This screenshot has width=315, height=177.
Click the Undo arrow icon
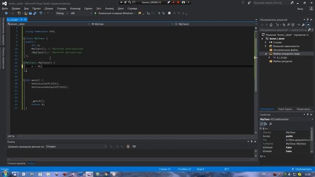(41, 13)
